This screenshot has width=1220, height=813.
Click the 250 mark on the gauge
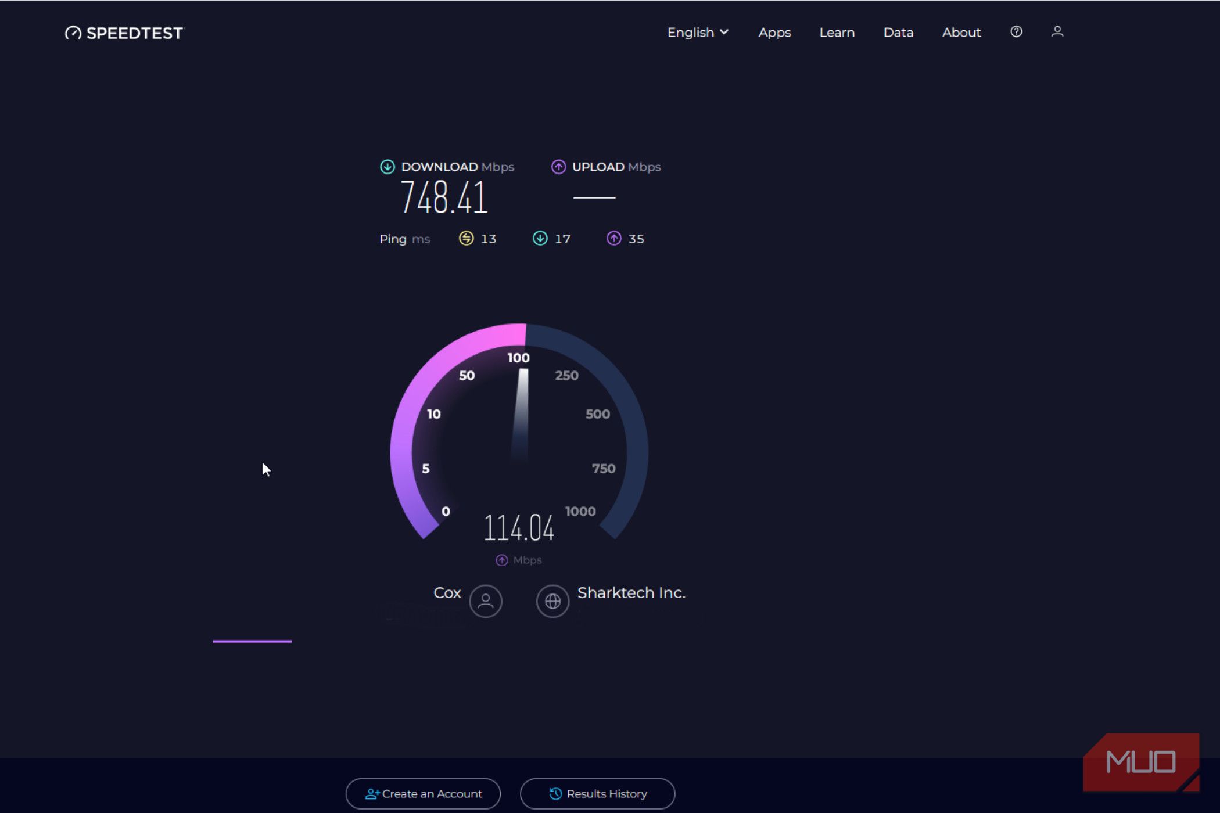pos(566,376)
